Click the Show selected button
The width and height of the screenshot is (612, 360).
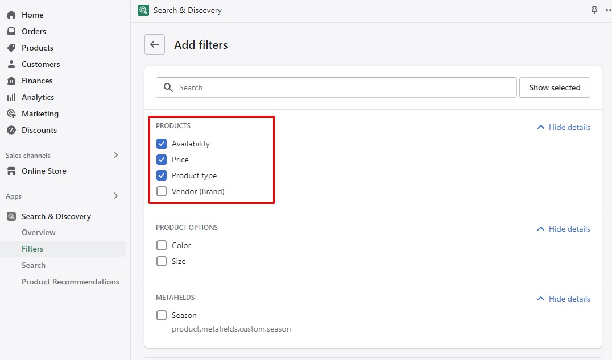[555, 87]
